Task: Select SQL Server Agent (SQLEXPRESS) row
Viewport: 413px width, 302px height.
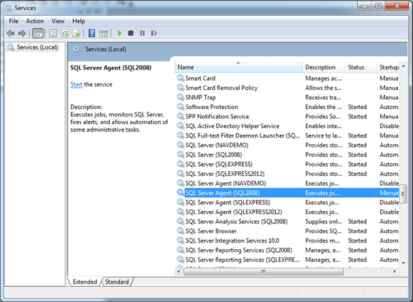Action: pos(288,202)
